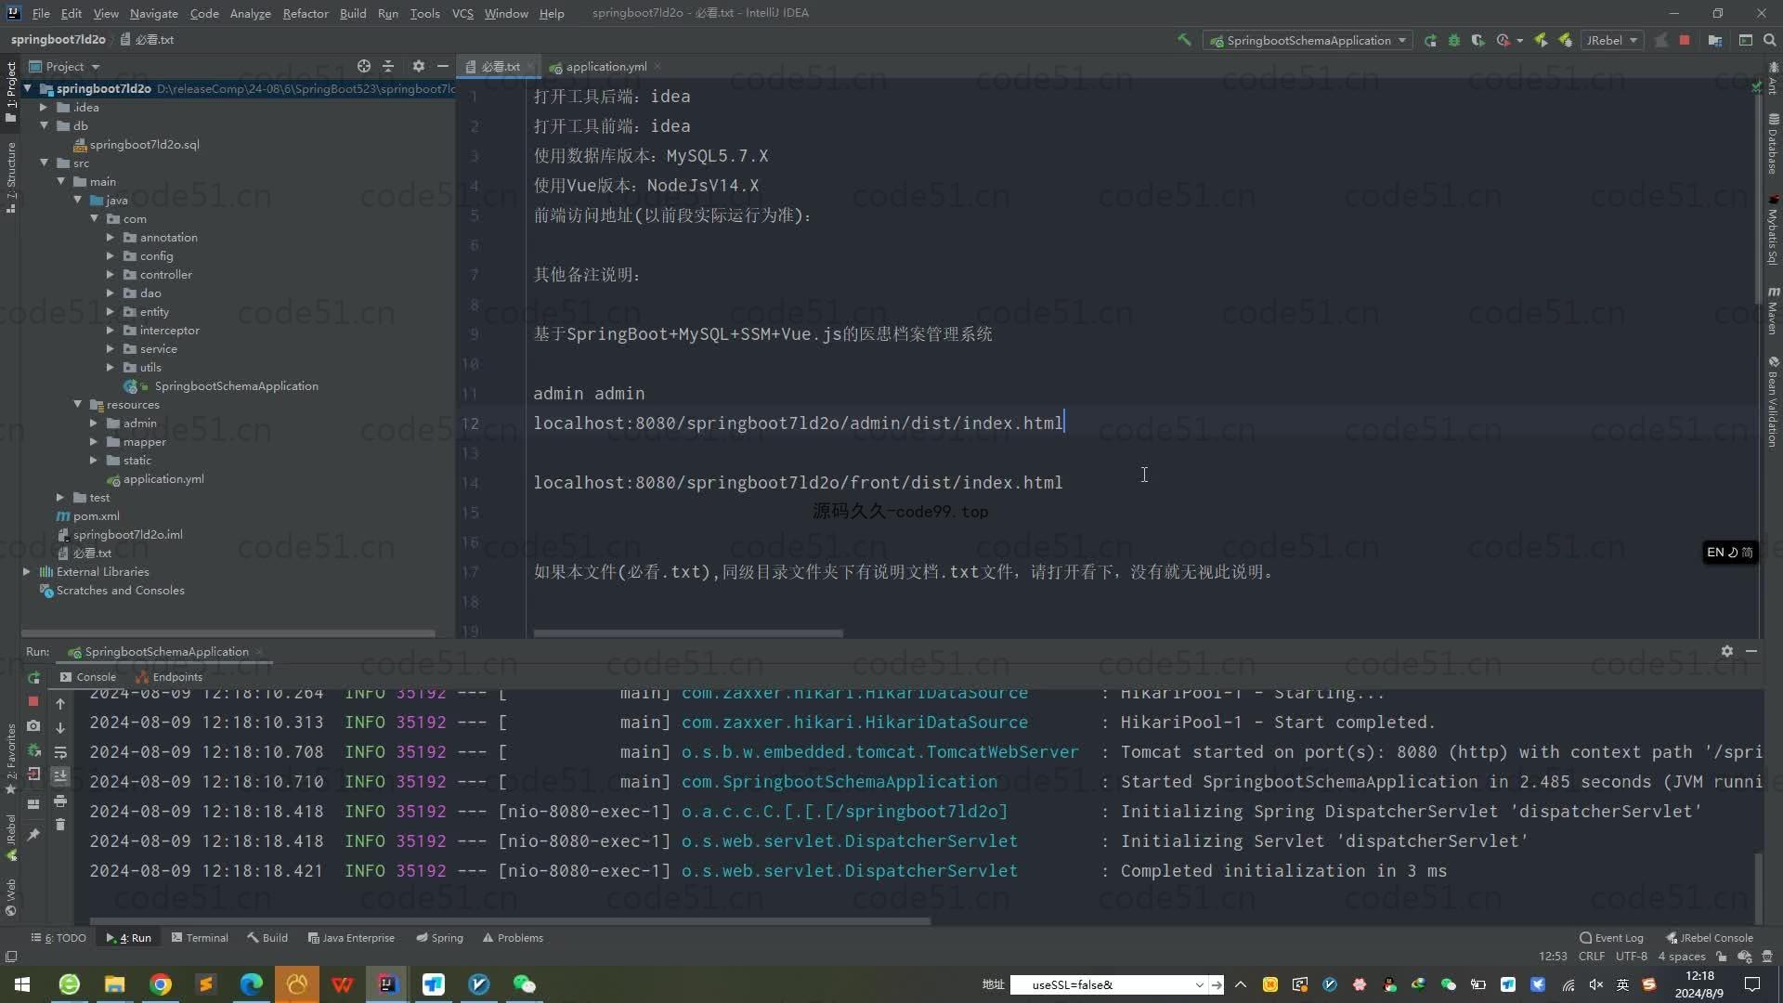1783x1003 pixels.
Task: Open the JRebel dropdown in toolbar
Action: (x=1612, y=40)
